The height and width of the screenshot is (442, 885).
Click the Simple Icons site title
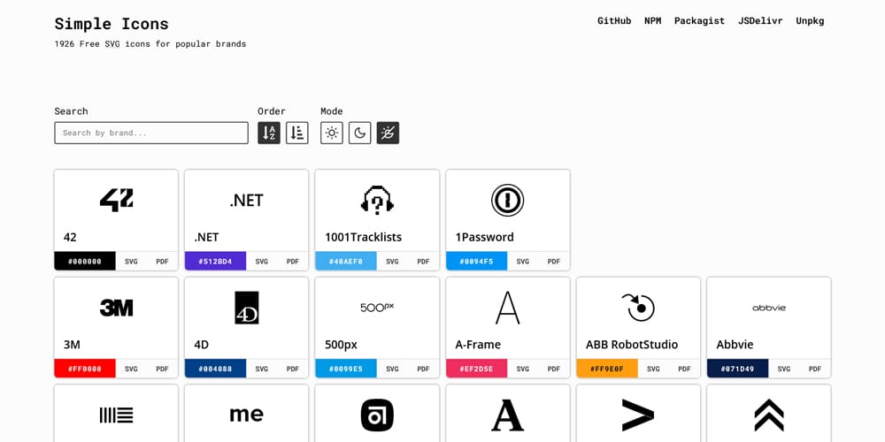pos(112,24)
